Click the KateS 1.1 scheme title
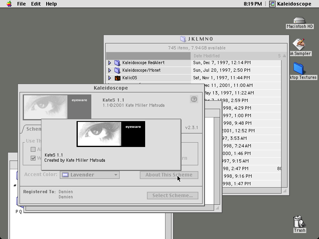This screenshot has height=239, width=319. pos(113,100)
